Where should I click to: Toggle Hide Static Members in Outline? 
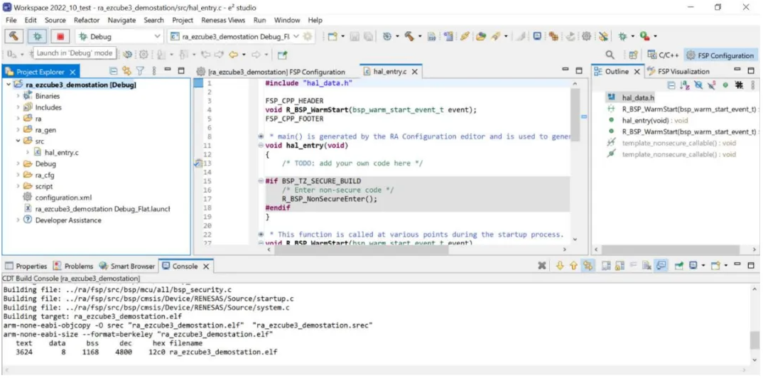click(x=712, y=85)
